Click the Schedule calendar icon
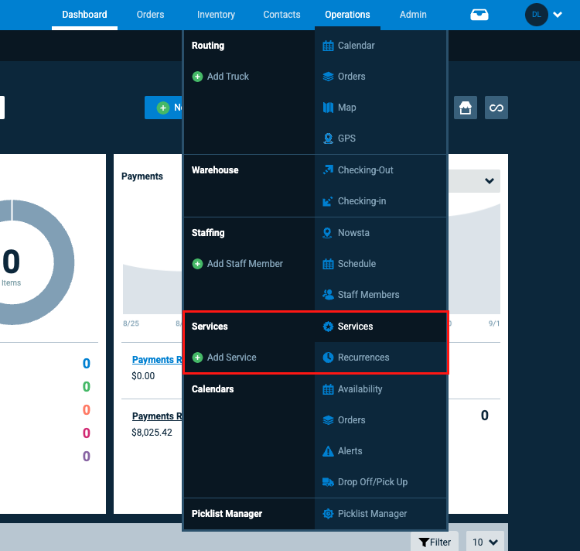This screenshot has height=551, width=580. click(x=328, y=264)
